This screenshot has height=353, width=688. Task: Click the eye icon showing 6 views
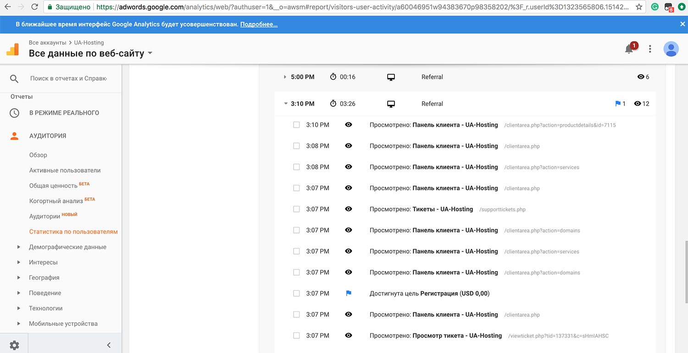641,77
